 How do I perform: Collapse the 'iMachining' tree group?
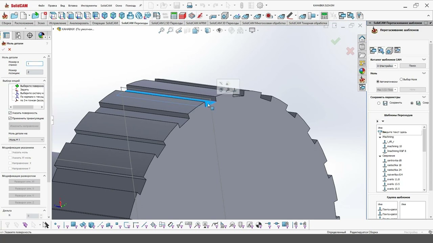pyautogui.click(x=380, y=137)
